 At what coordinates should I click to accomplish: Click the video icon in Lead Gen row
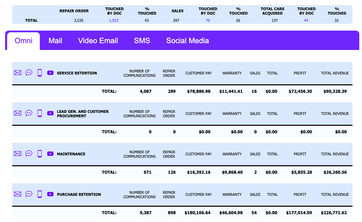[x=50, y=113]
